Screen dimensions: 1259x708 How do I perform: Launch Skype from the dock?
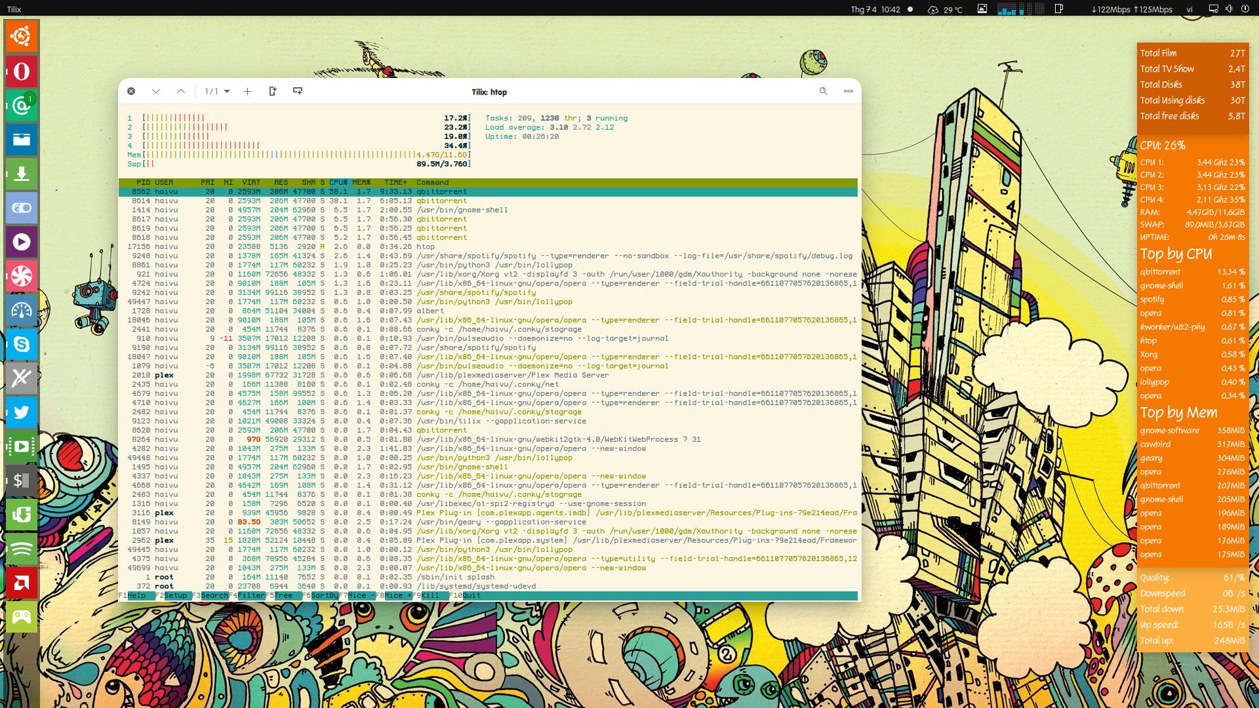[x=22, y=344]
